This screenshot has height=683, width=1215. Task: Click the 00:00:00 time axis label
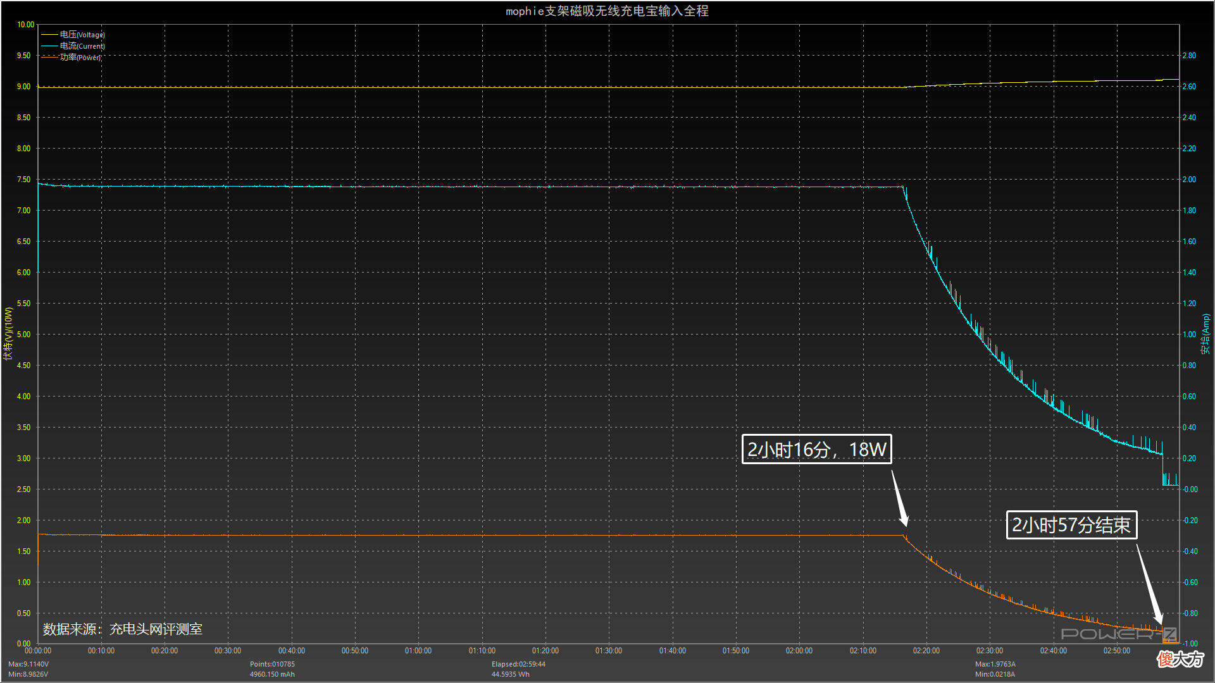(x=38, y=651)
